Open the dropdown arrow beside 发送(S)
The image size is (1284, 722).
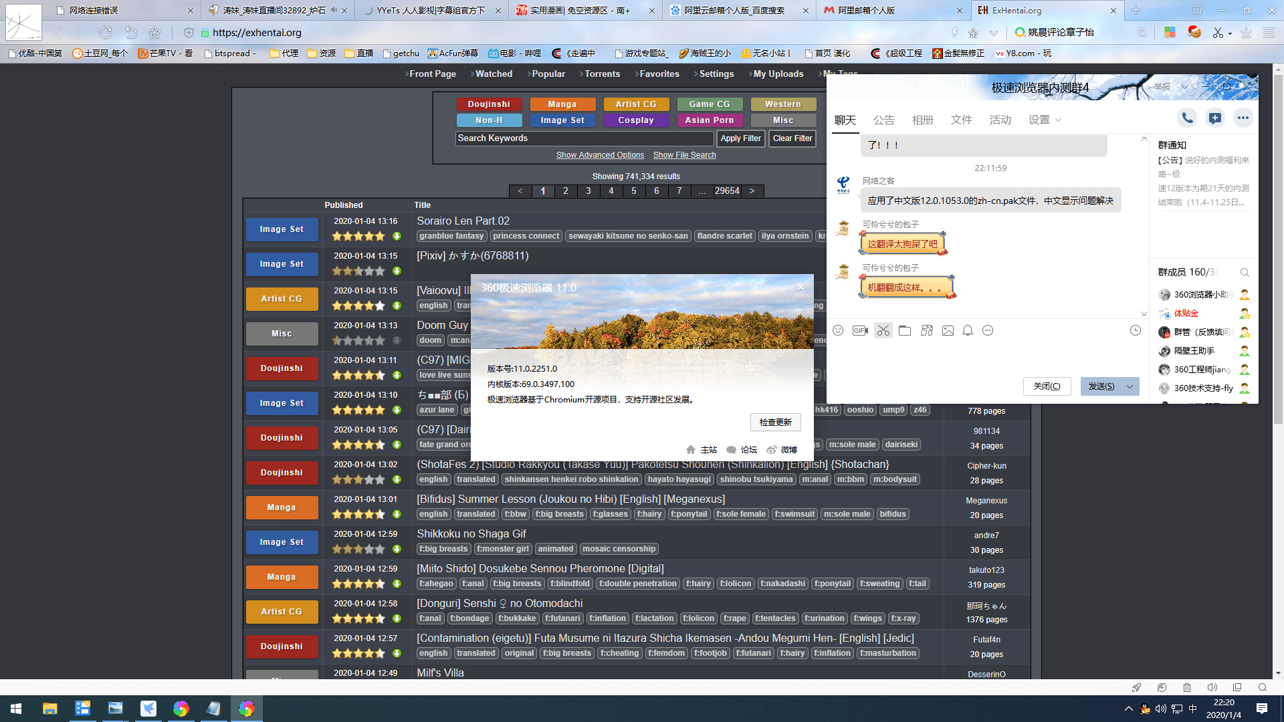coord(1130,386)
